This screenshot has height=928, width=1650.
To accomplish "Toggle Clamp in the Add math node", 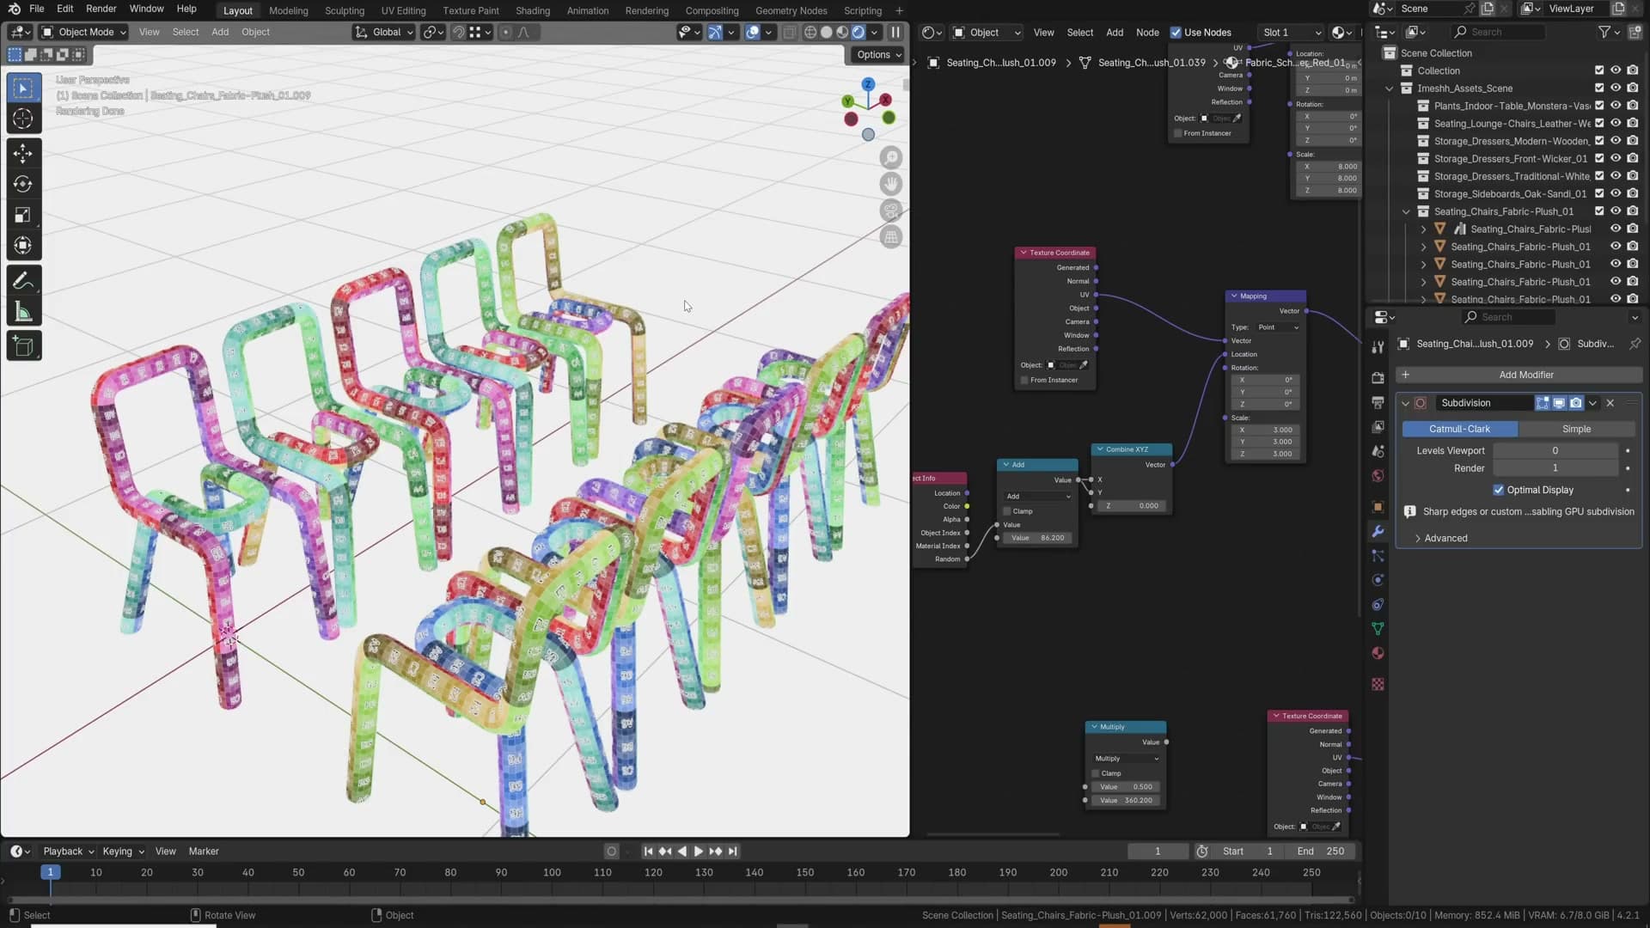I will pos(1008,511).
